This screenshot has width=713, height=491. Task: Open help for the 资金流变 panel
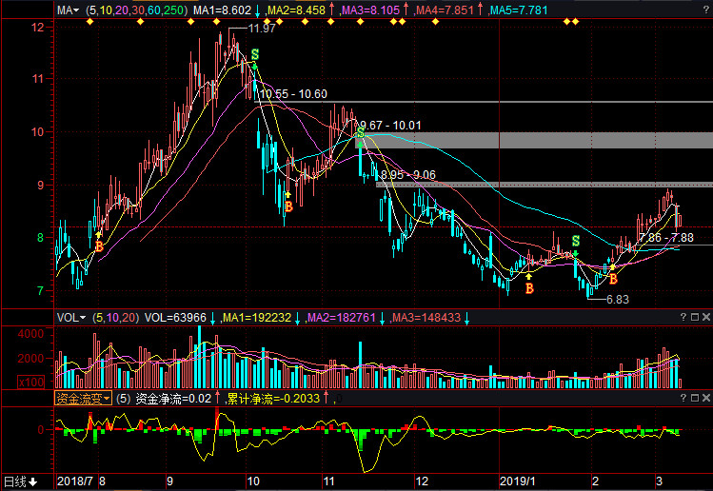[x=683, y=399]
